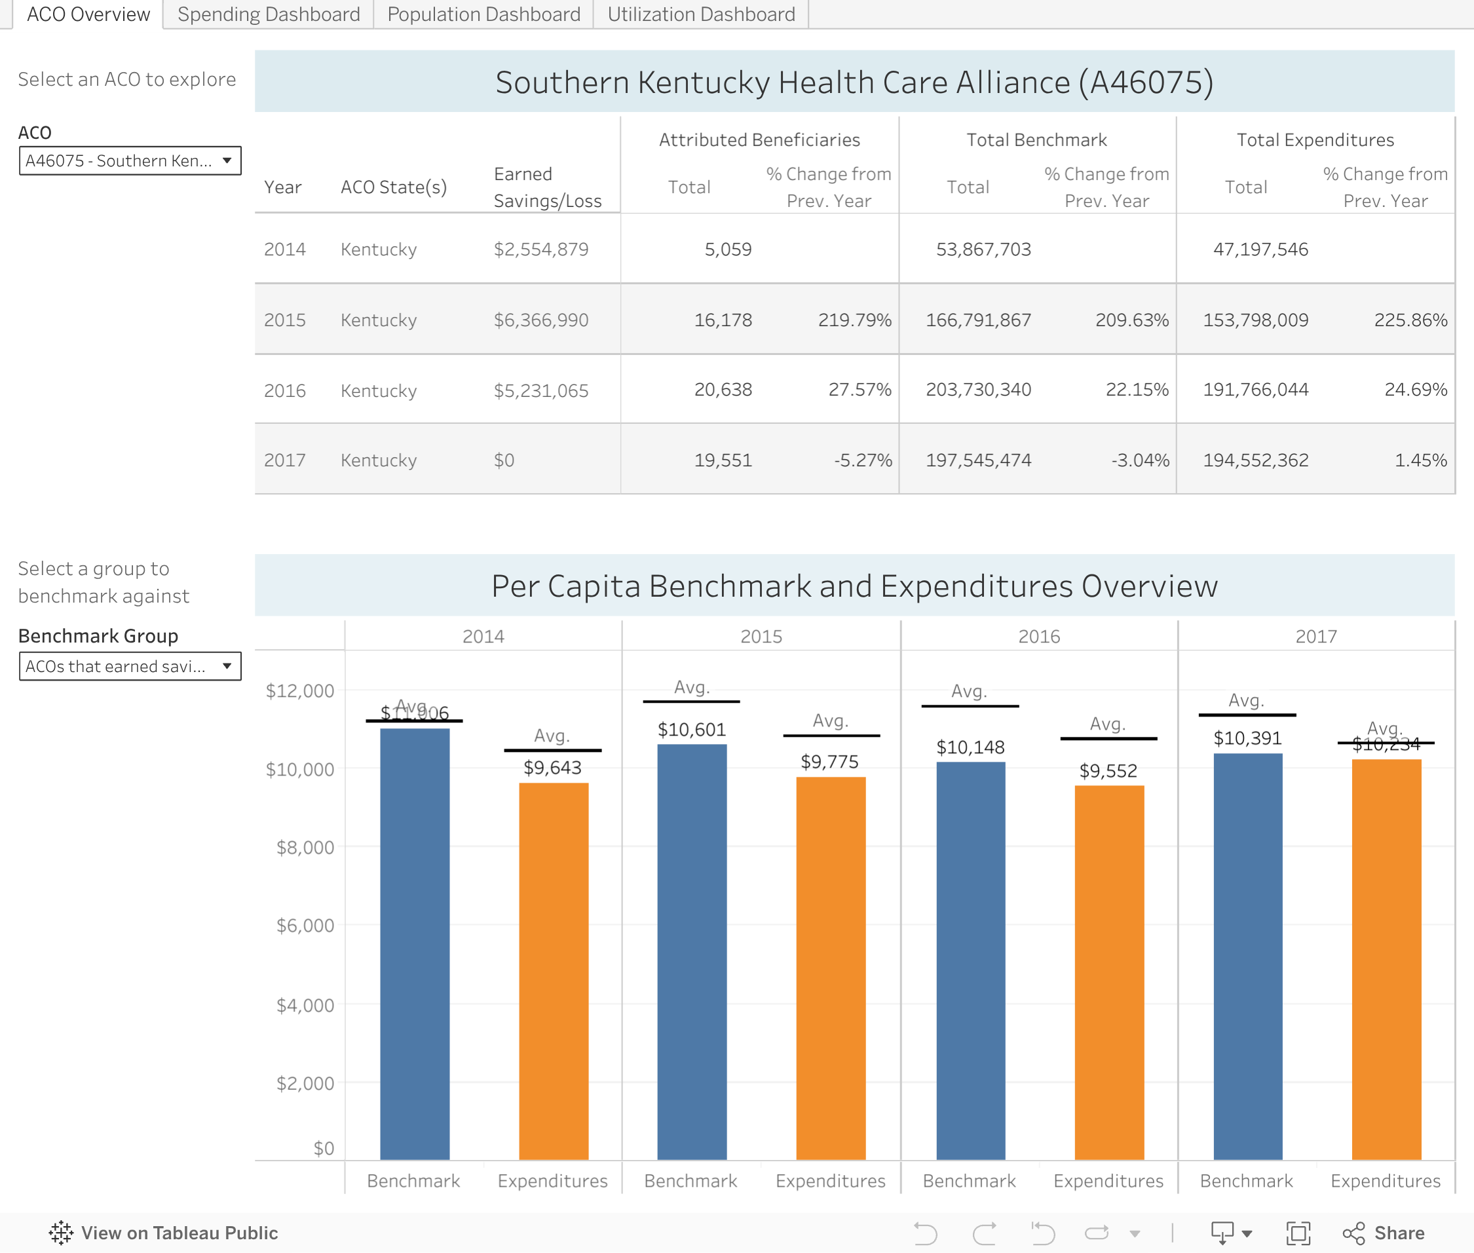
Task: Click the Refresh data loop icon
Action: point(1096,1233)
